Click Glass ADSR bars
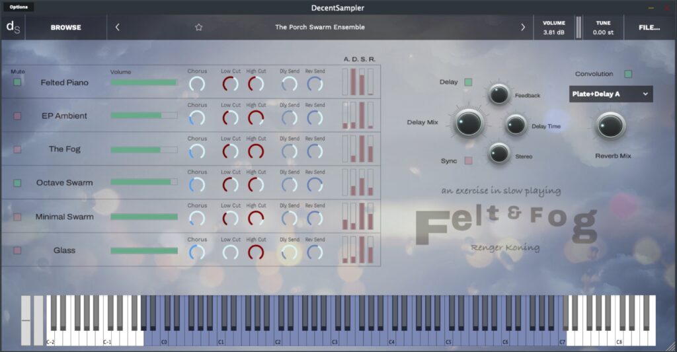The height and width of the screenshot is (352, 677). (x=358, y=250)
